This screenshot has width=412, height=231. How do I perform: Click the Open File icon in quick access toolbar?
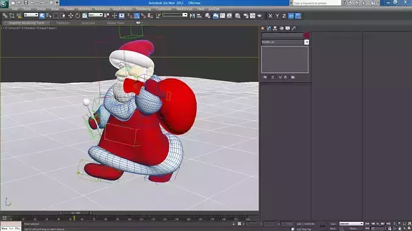19,3
